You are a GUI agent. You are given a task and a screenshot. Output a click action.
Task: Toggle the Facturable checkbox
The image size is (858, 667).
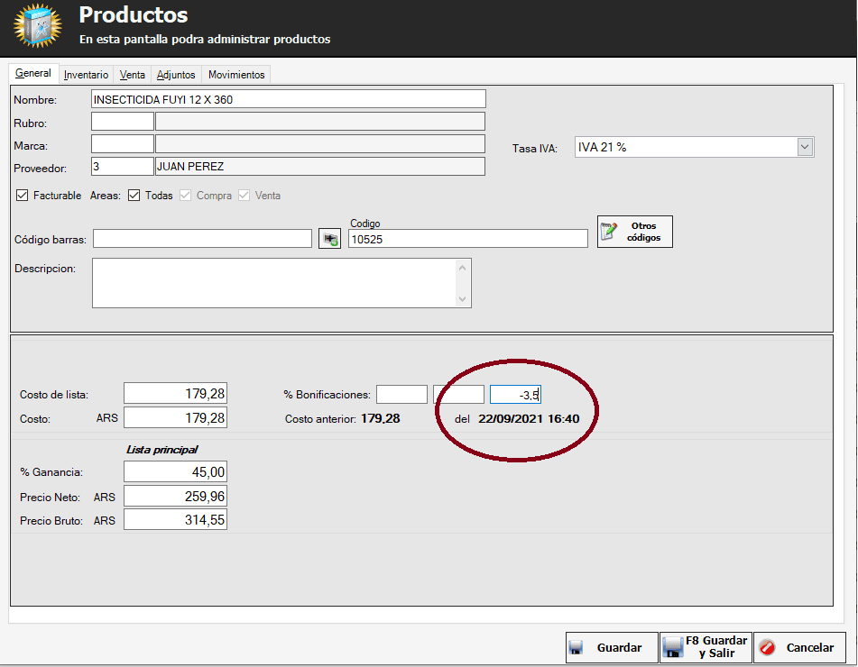[23, 196]
